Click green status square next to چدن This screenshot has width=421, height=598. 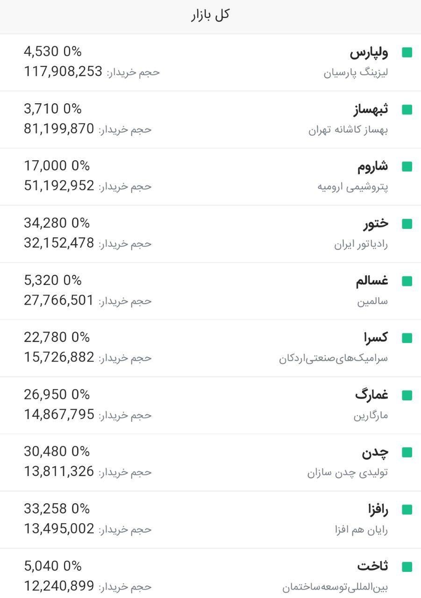point(407,453)
